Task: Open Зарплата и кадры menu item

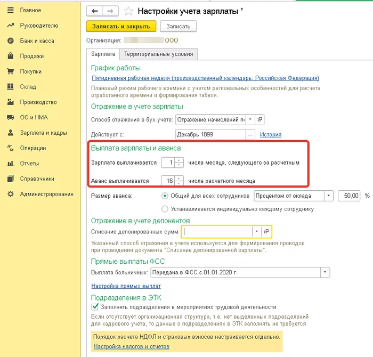Action: coord(44,133)
